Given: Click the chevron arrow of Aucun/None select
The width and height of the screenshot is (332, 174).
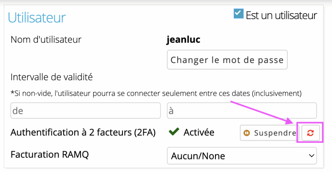Looking at the screenshot, I should [x=311, y=156].
